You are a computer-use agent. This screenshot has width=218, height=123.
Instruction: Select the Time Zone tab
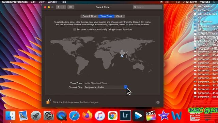point(106,16)
